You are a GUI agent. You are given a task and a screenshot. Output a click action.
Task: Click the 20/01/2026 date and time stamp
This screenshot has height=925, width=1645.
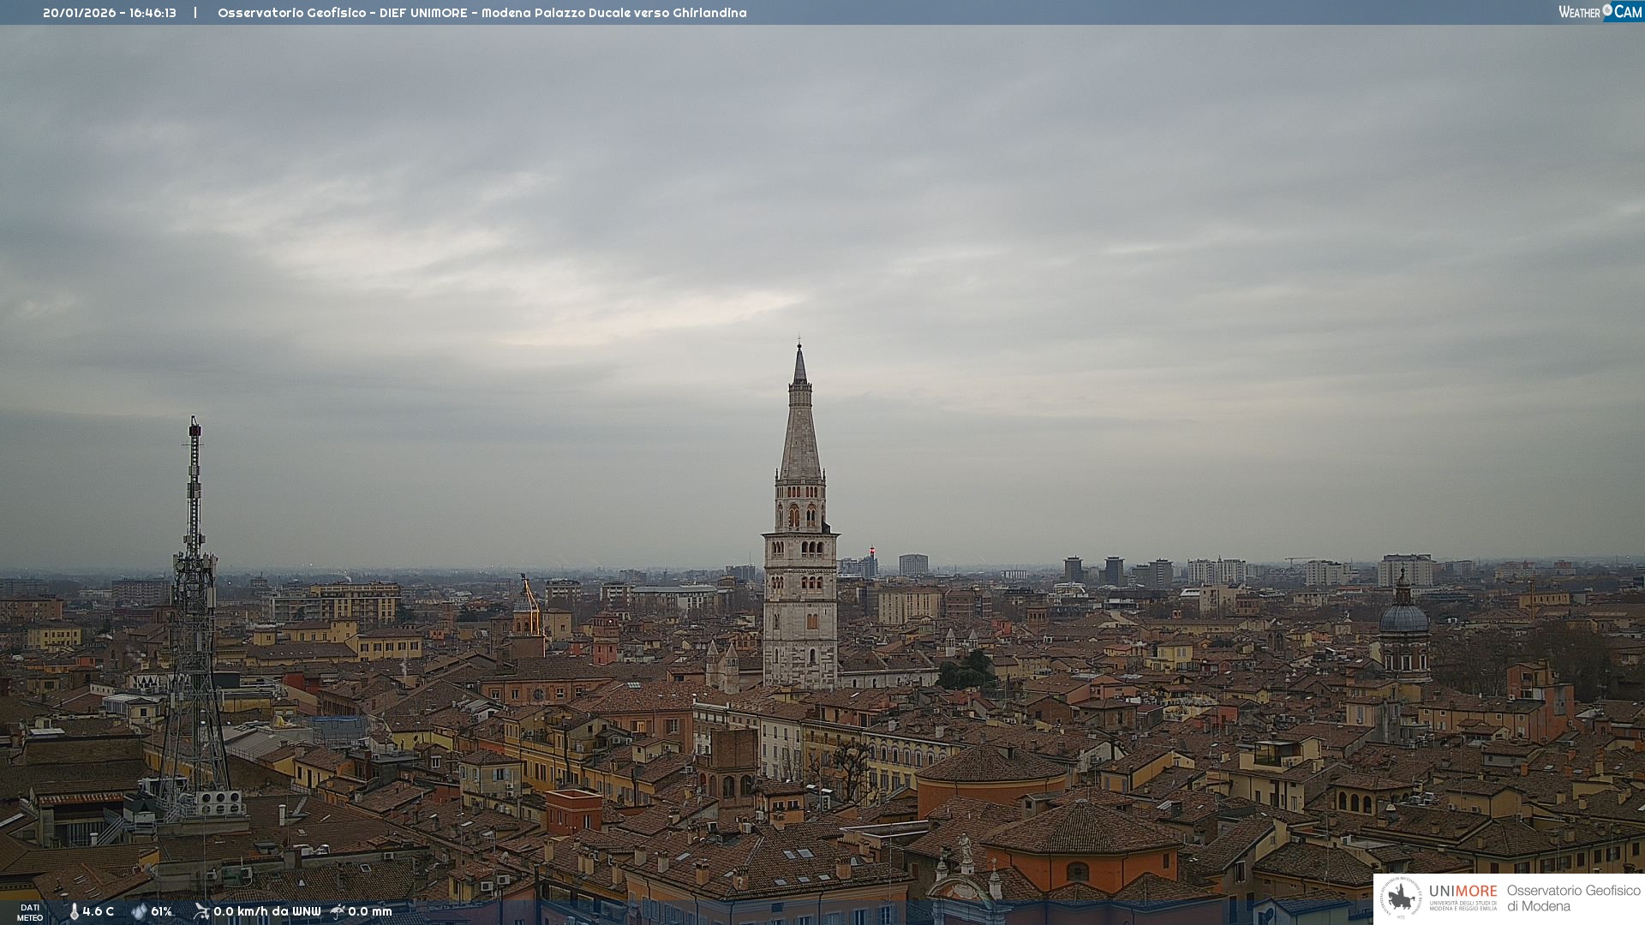click(x=110, y=13)
